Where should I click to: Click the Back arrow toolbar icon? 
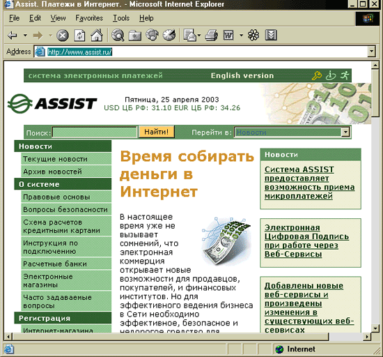[13, 36]
